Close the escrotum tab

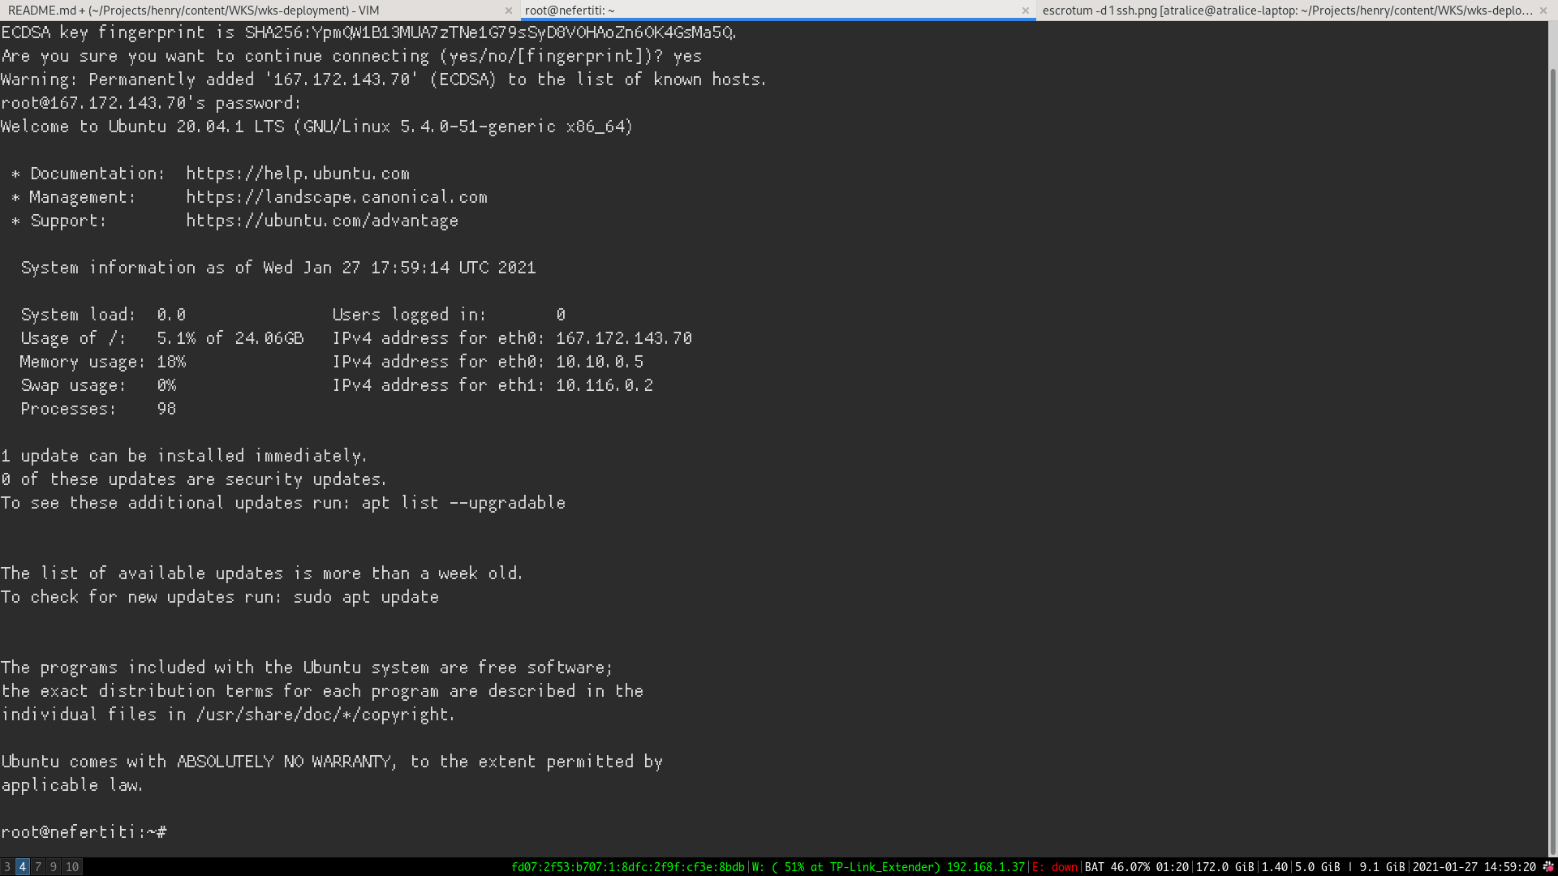pos(1543,11)
